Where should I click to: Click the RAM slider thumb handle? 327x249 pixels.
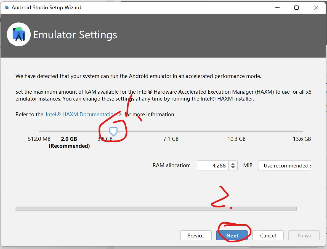pos(113,132)
